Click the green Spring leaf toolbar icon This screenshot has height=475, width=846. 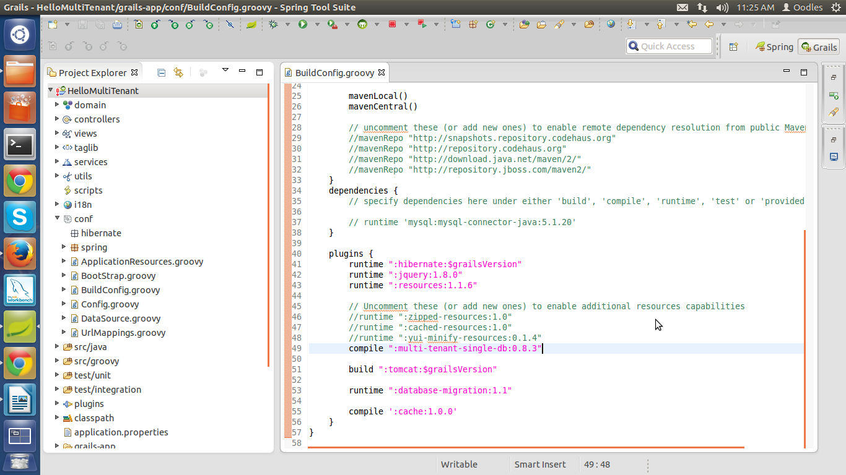click(251, 25)
